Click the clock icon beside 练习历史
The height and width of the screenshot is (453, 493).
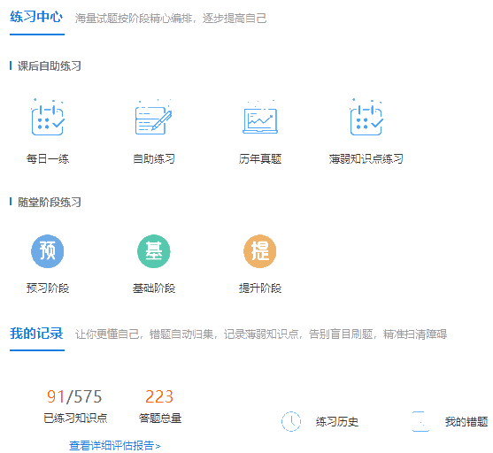(x=291, y=421)
